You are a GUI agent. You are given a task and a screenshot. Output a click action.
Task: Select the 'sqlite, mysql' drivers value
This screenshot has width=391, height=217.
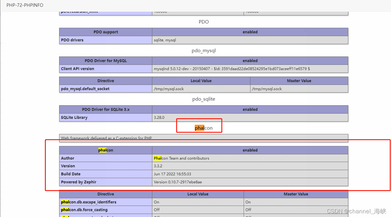165,40
